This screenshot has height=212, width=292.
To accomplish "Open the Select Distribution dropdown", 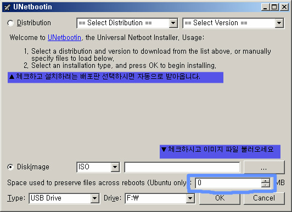I will tap(127, 23).
